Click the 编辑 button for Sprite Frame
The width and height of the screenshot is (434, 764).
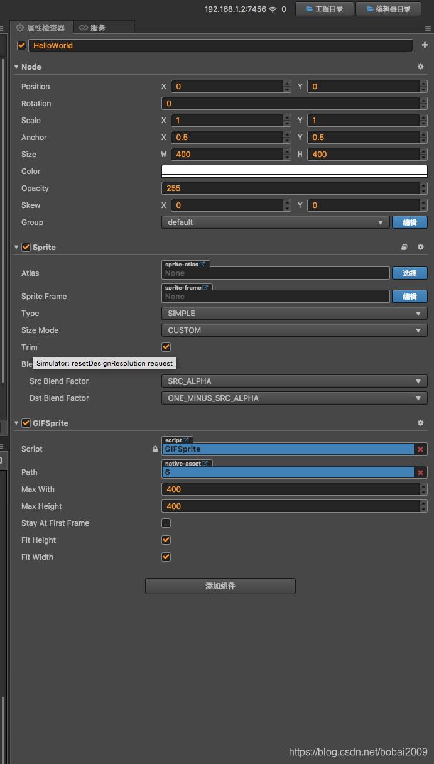(x=410, y=297)
